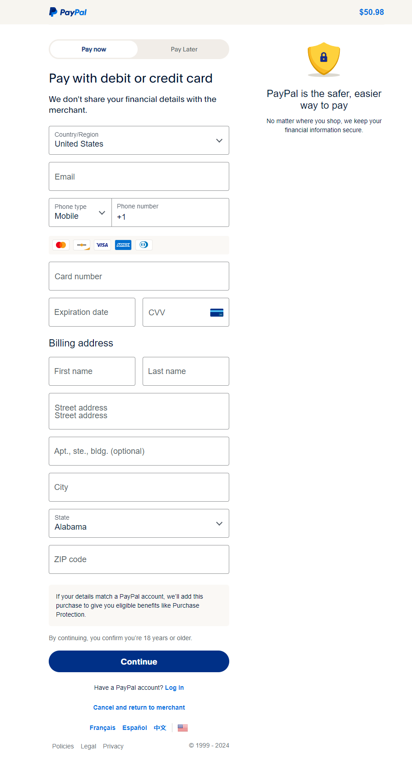Open the State dropdown showing Alabama

pyautogui.click(x=139, y=523)
